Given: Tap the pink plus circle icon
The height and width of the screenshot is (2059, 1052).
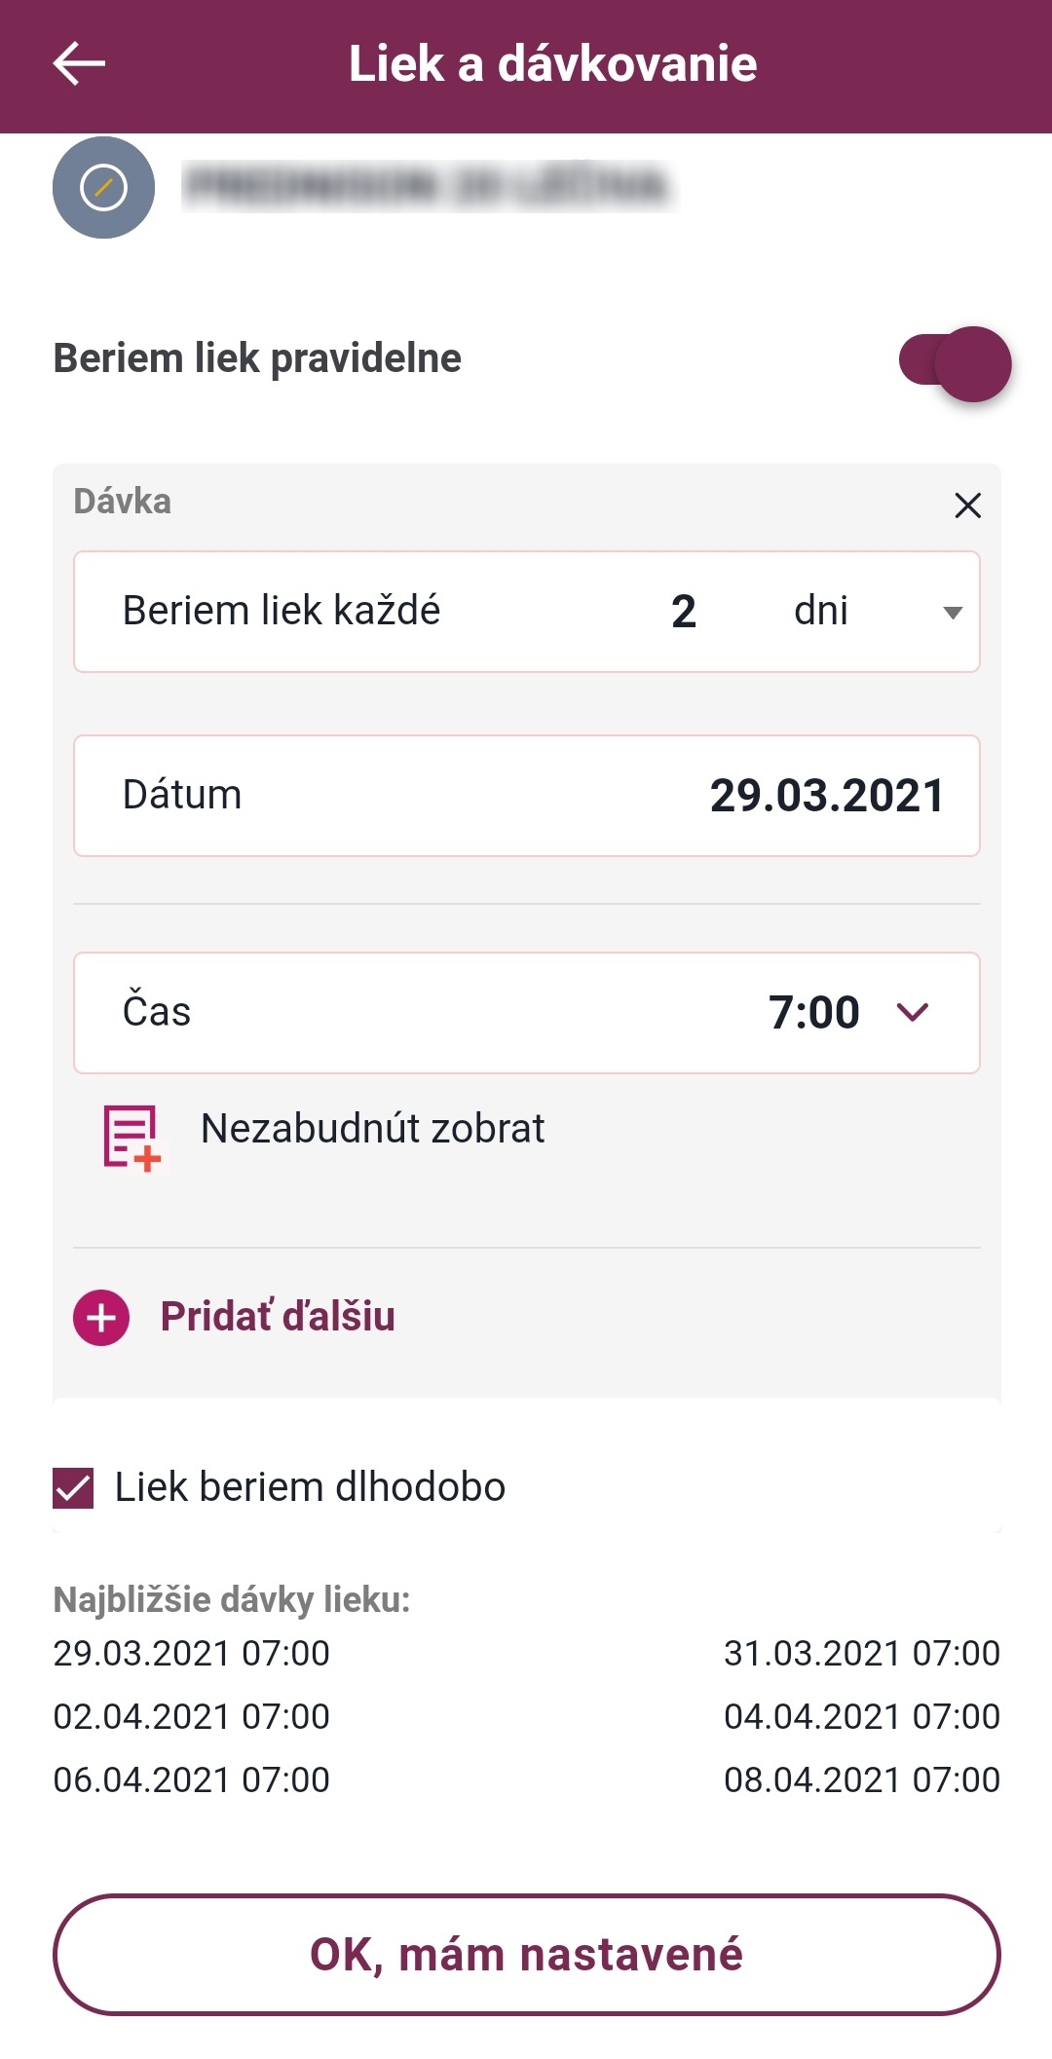Looking at the screenshot, I should tap(101, 1317).
